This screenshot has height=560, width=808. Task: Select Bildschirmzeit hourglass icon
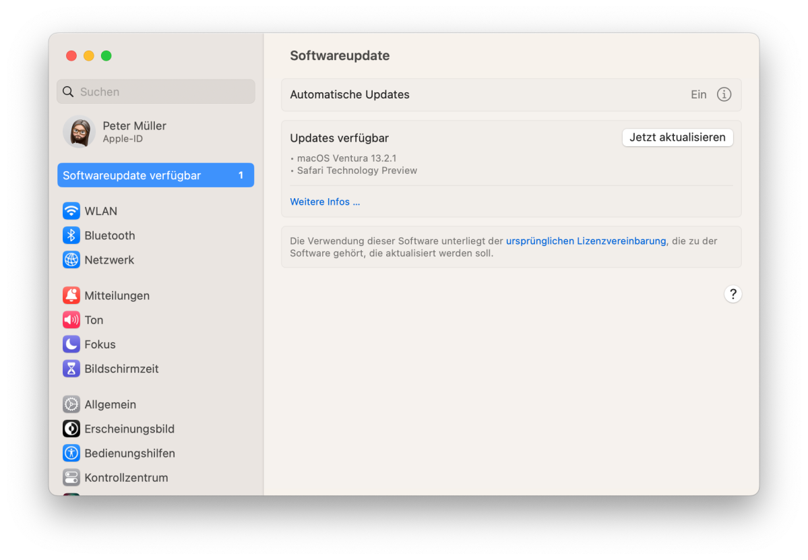(x=71, y=369)
